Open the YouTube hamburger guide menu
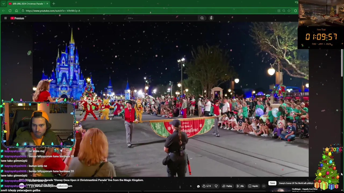This screenshot has width=344, height=193. (x=5, y=18)
